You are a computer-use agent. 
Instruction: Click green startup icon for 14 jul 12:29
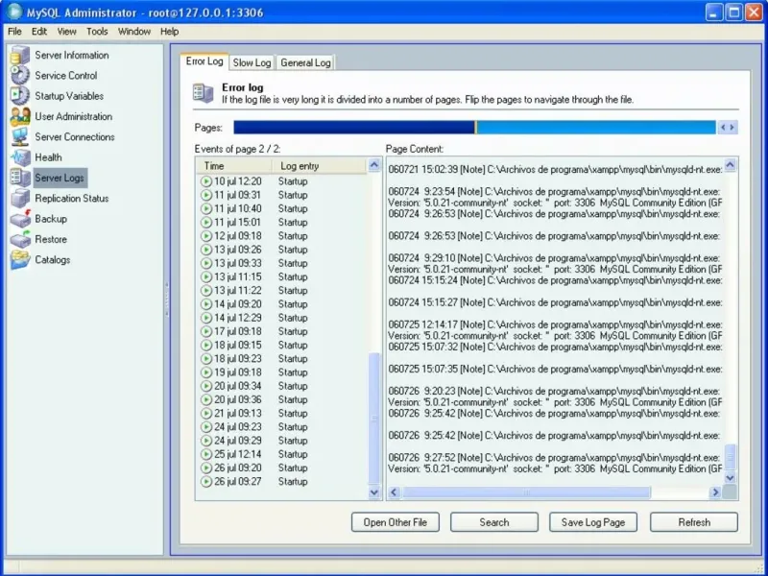click(x=206, y=318)
